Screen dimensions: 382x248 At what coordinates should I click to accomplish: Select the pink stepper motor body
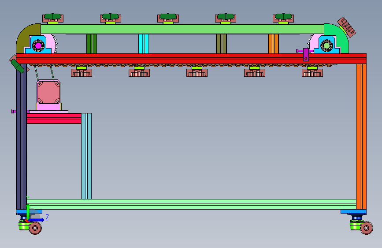click(x=48, y=92)
